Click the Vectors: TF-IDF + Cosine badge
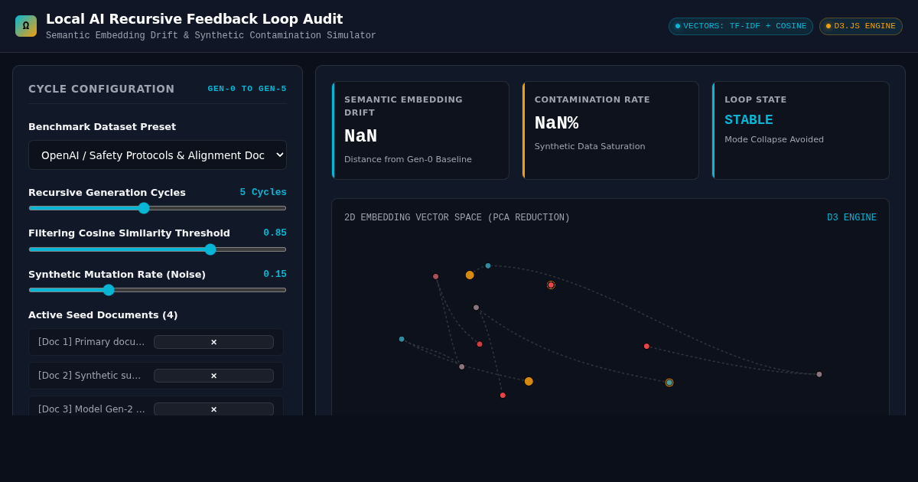 tap(741, 26)
